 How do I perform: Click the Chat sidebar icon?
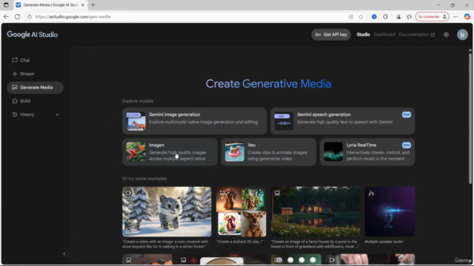tap(15, 61)
